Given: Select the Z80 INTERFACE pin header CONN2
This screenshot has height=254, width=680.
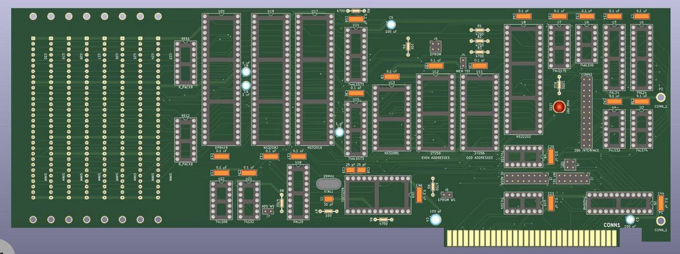Looking at the screenshot, I should 586,113.
